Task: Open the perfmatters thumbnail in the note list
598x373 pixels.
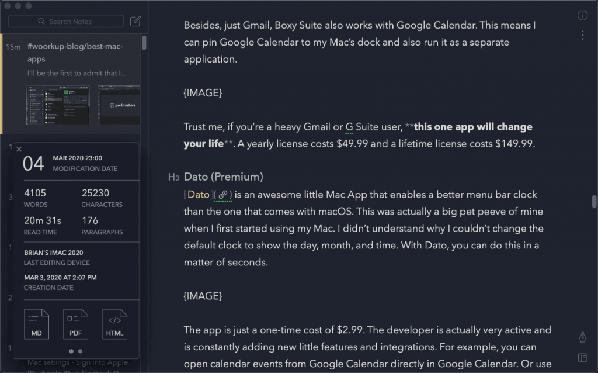Action: click(x=119, y=105)
